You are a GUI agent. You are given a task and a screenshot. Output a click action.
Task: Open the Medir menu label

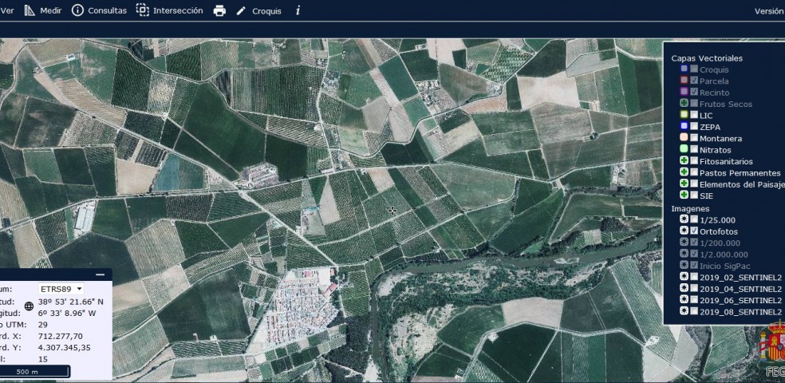pyautogui.click(x=50, y=10)
